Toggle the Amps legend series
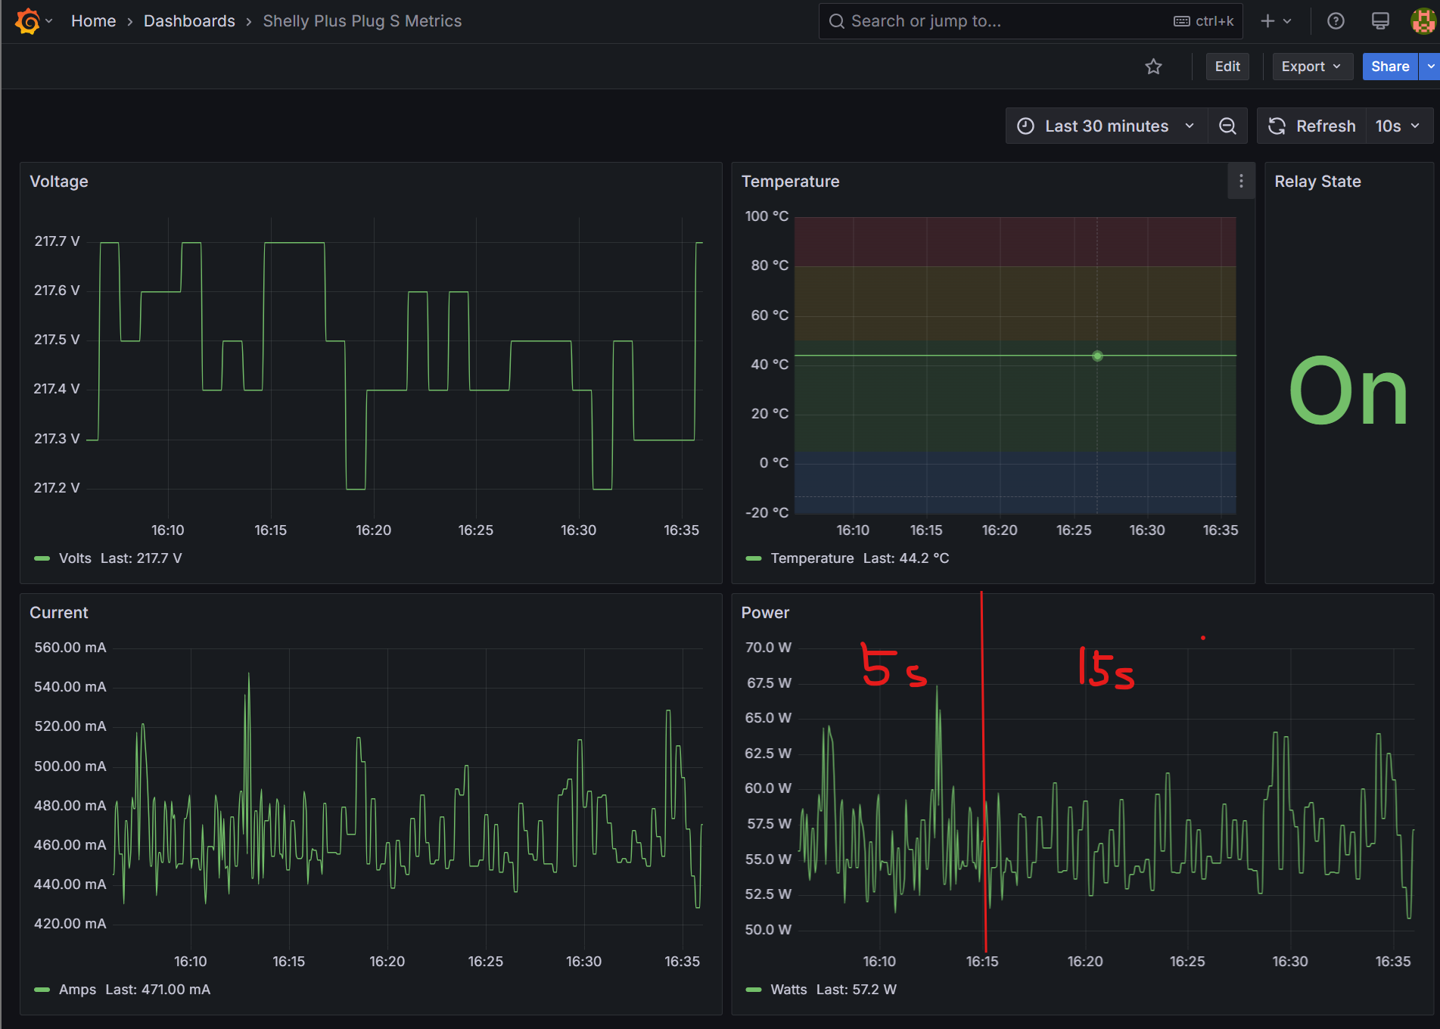Image resolution: width=1440 pixels, height=1029 pixels. pyautogui.click(x=77, y=990)
